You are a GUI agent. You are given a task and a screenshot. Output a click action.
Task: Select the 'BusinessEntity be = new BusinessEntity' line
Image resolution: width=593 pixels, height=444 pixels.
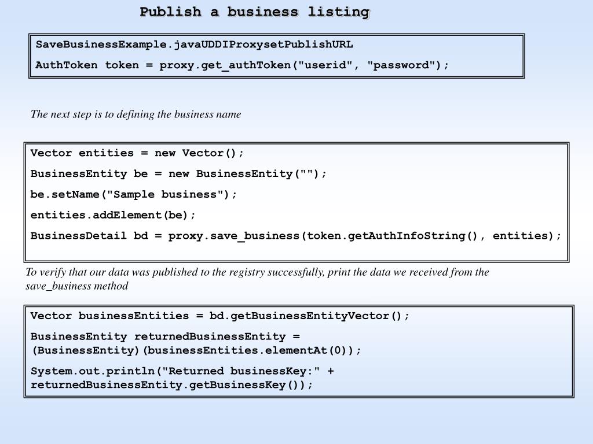click(x=178, y=173)
